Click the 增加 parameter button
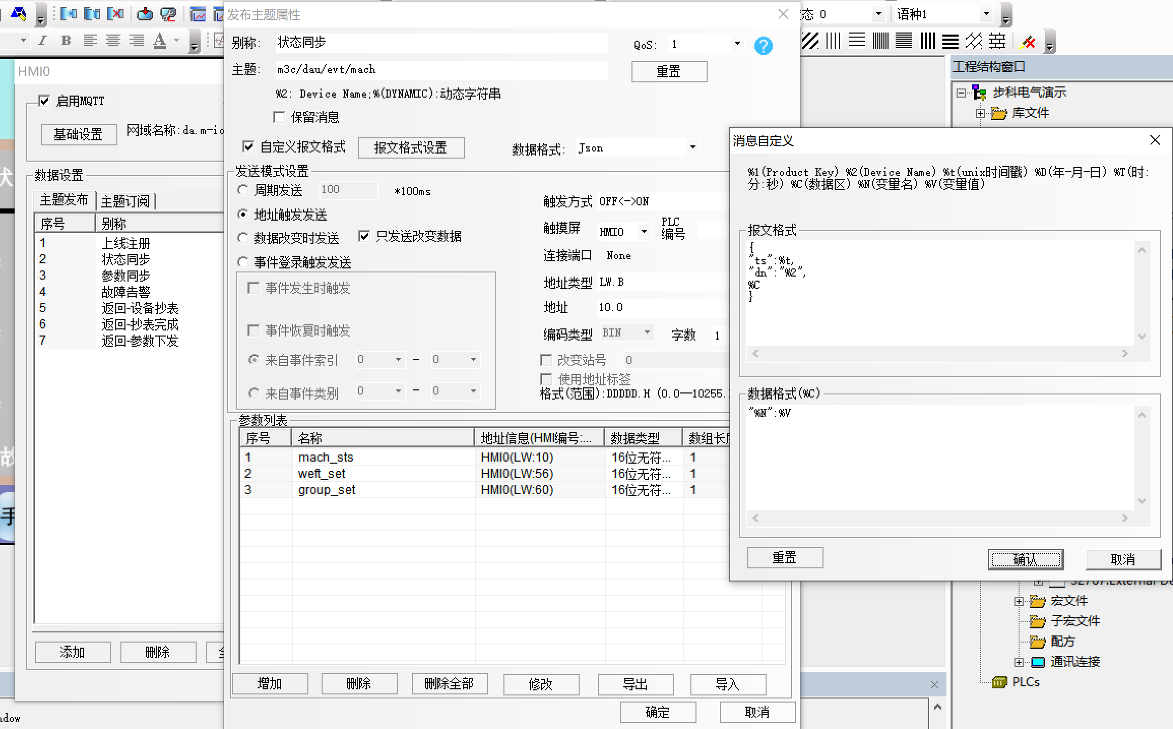The width and height of the screenshot is (1173, 729). (x=270, y=684)
